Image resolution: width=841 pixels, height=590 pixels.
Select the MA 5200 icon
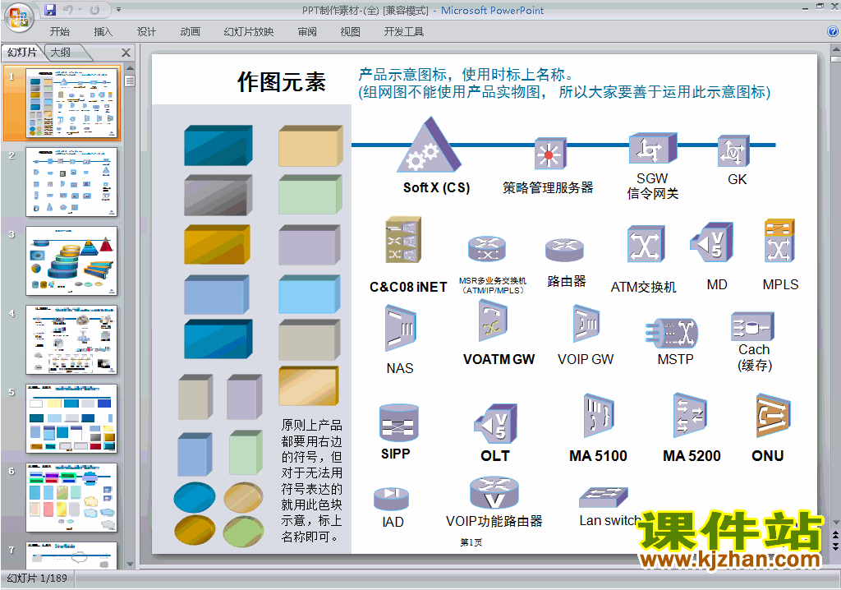point(690,416)
